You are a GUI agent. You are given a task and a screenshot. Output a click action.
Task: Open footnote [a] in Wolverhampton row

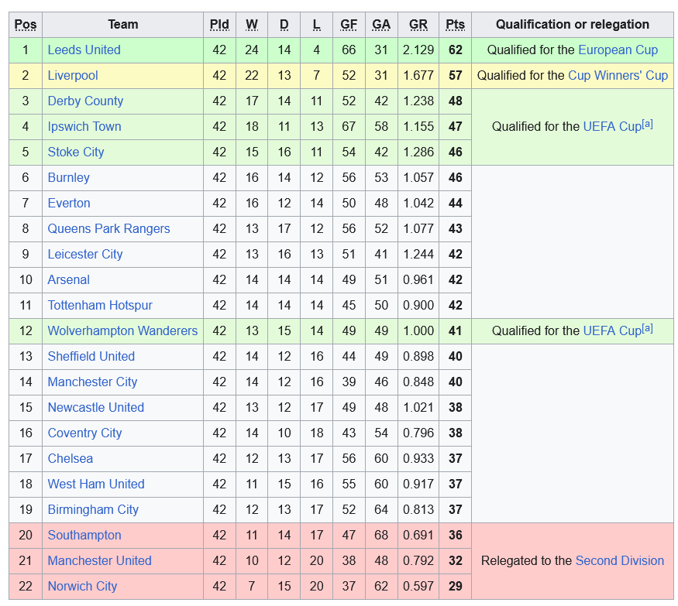[647, 328]
